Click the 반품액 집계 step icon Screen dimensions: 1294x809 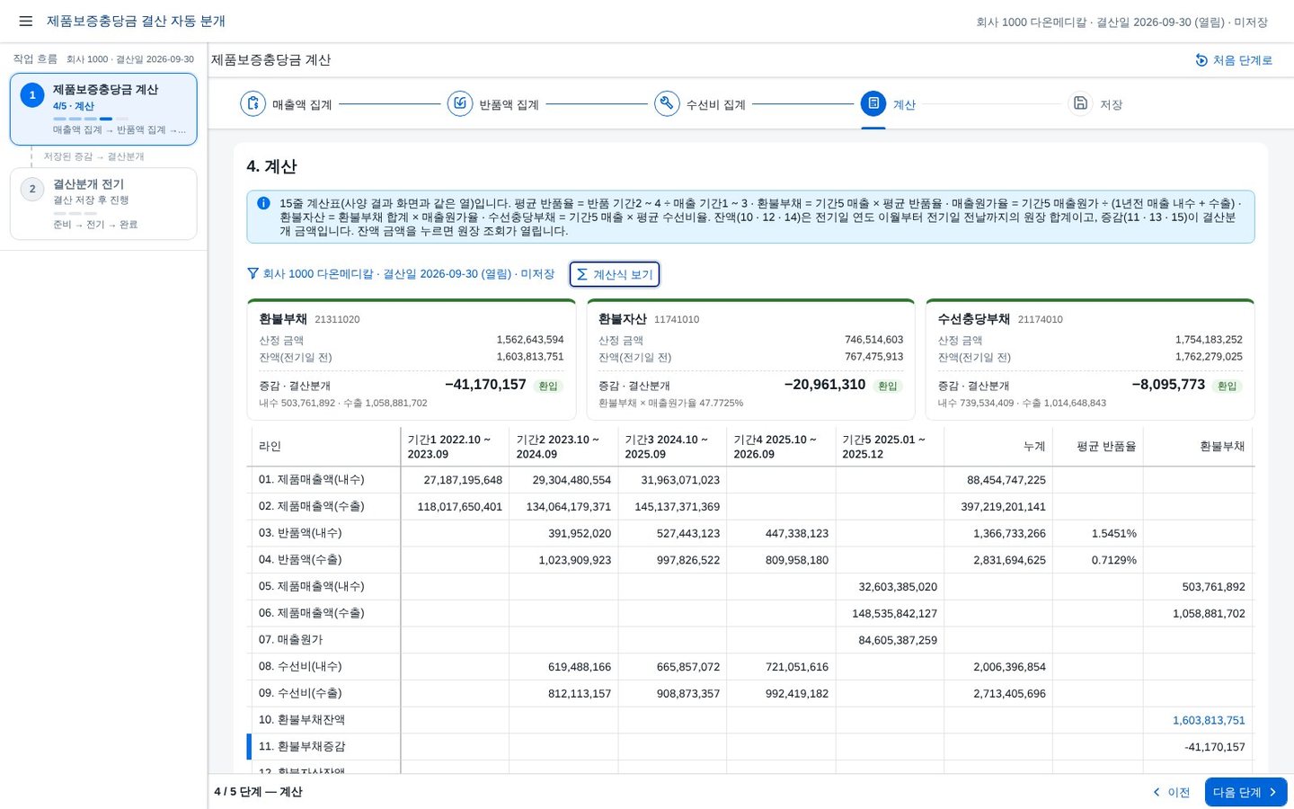pos(460,103)
